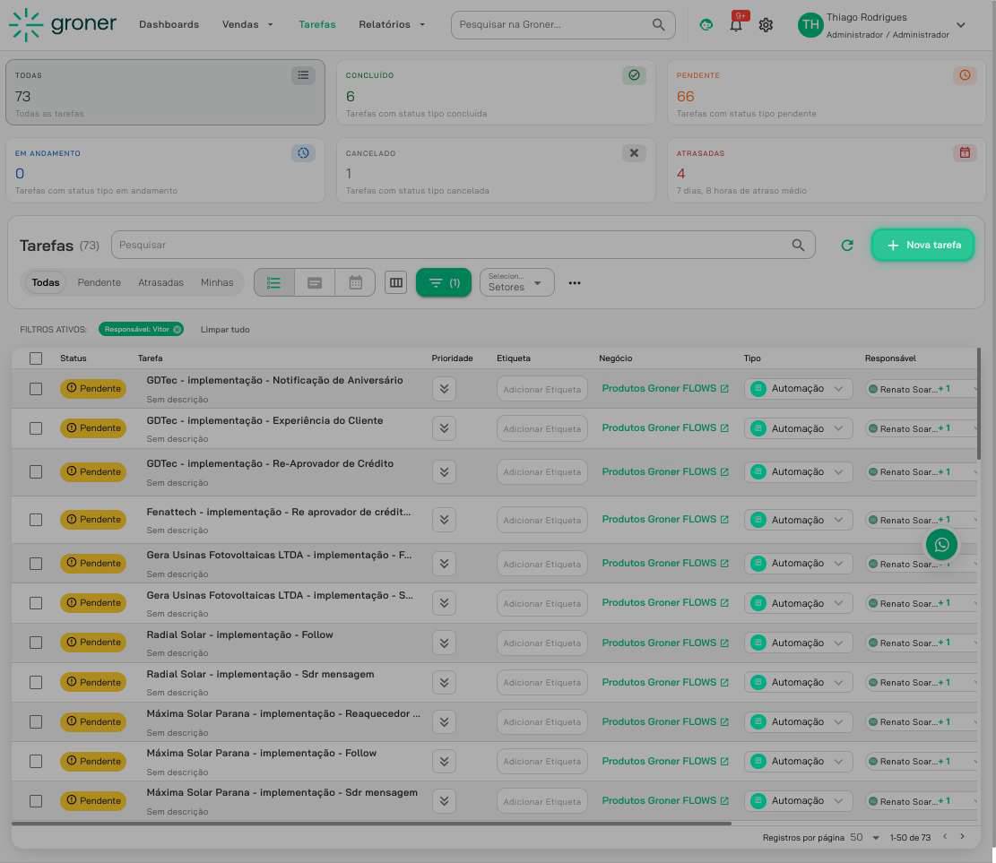Click the search magnifier in top bar
This screenshot has height=863, width=996.
pos(659,24)
